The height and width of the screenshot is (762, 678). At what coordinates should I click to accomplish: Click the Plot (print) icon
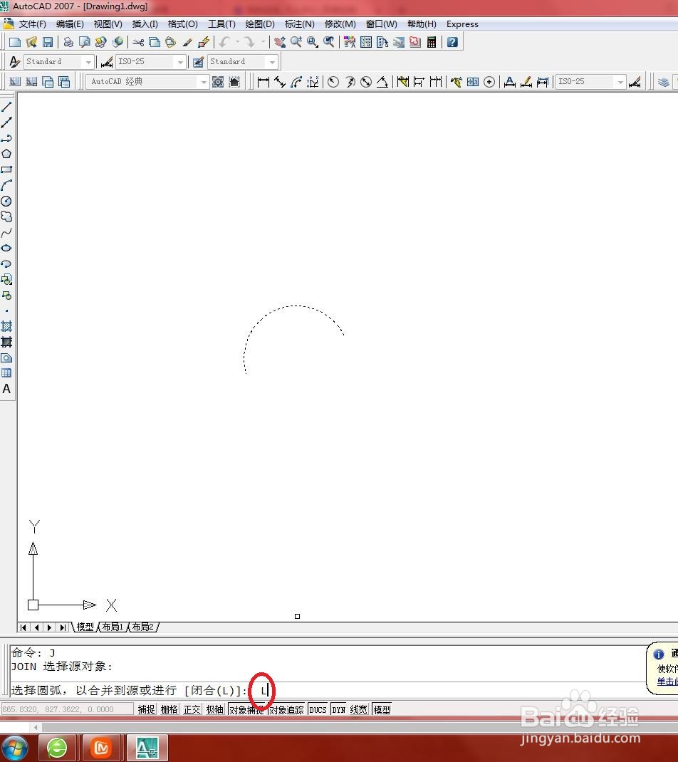click(68, 42)
